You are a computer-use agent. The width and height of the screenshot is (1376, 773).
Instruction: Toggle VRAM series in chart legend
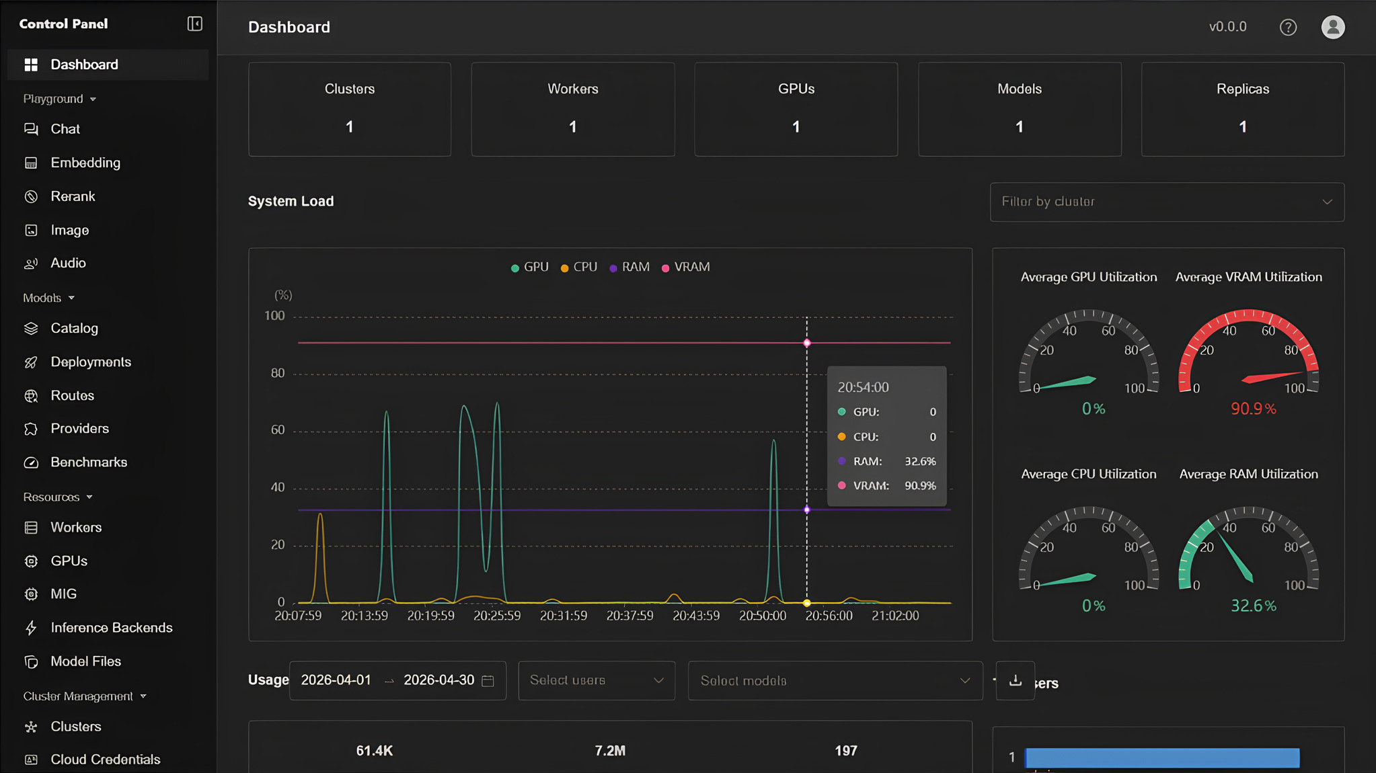[686, 268]
